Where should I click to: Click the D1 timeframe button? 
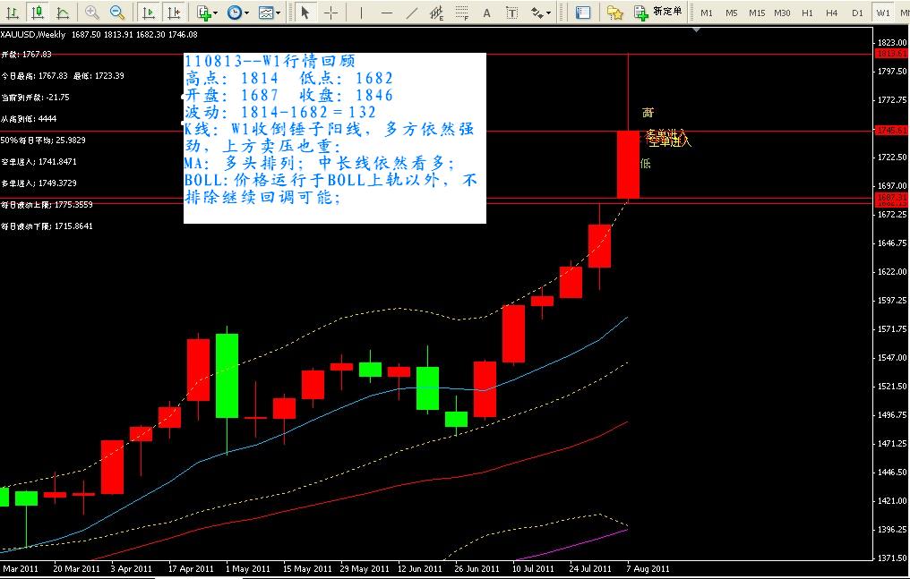[857, 13]
